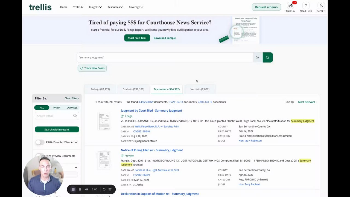The image size is (350, 197).
Task: Open the Download Sample link
Action: [x=165, y=38]
